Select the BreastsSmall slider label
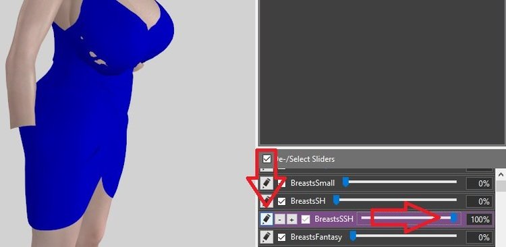Image resolution: width=506 pixels, height=247 pixels. click(312, 183)
